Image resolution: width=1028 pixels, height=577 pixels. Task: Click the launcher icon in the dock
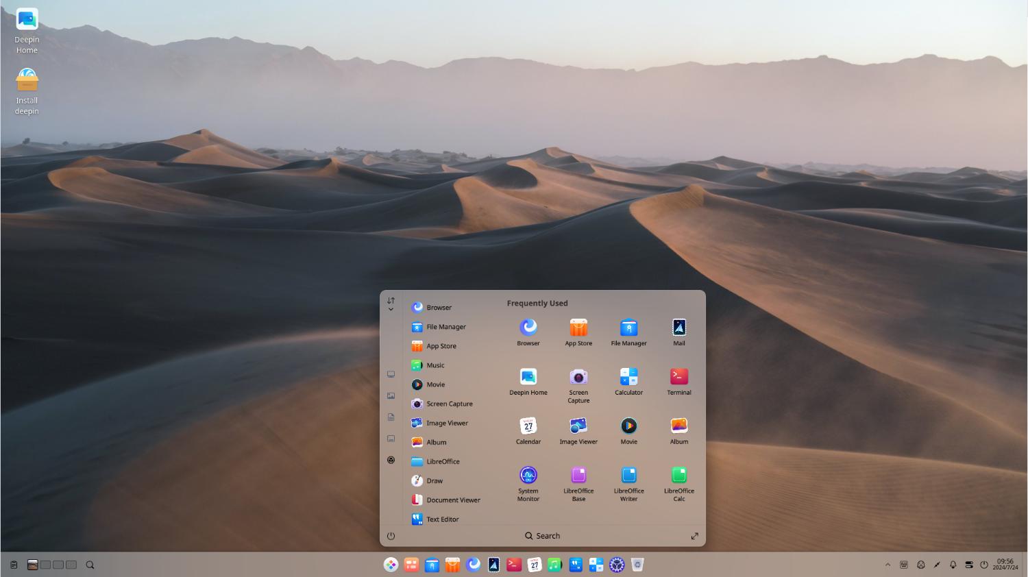click(391, 565)
